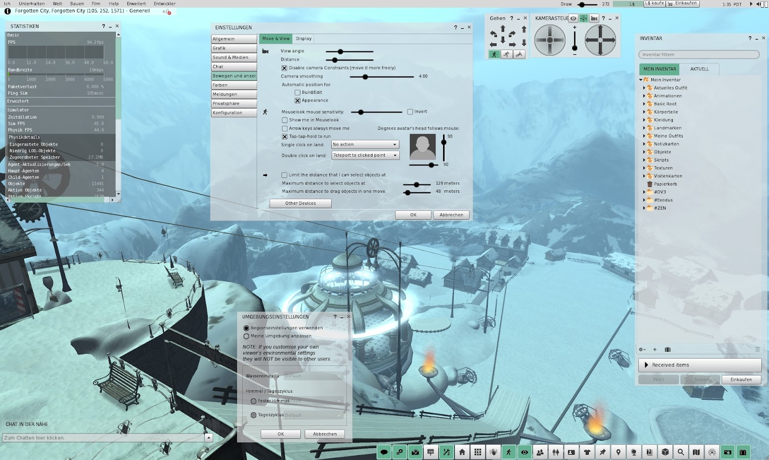Select the running mode in the Gehen panel
Screen dimensions: 769x460
coord(507,54)
